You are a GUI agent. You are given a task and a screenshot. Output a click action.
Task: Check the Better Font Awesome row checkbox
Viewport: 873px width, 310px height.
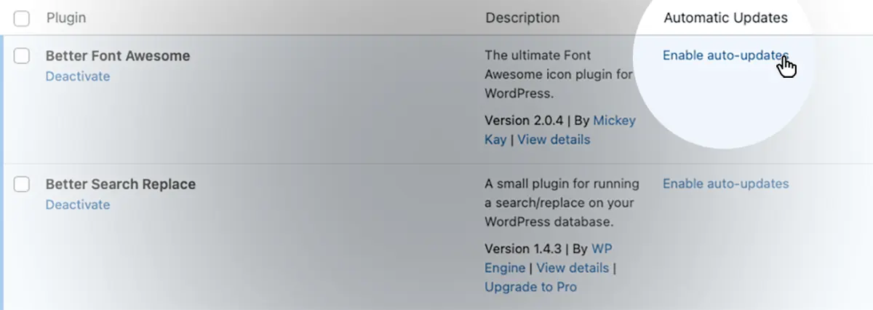[22, 56]
